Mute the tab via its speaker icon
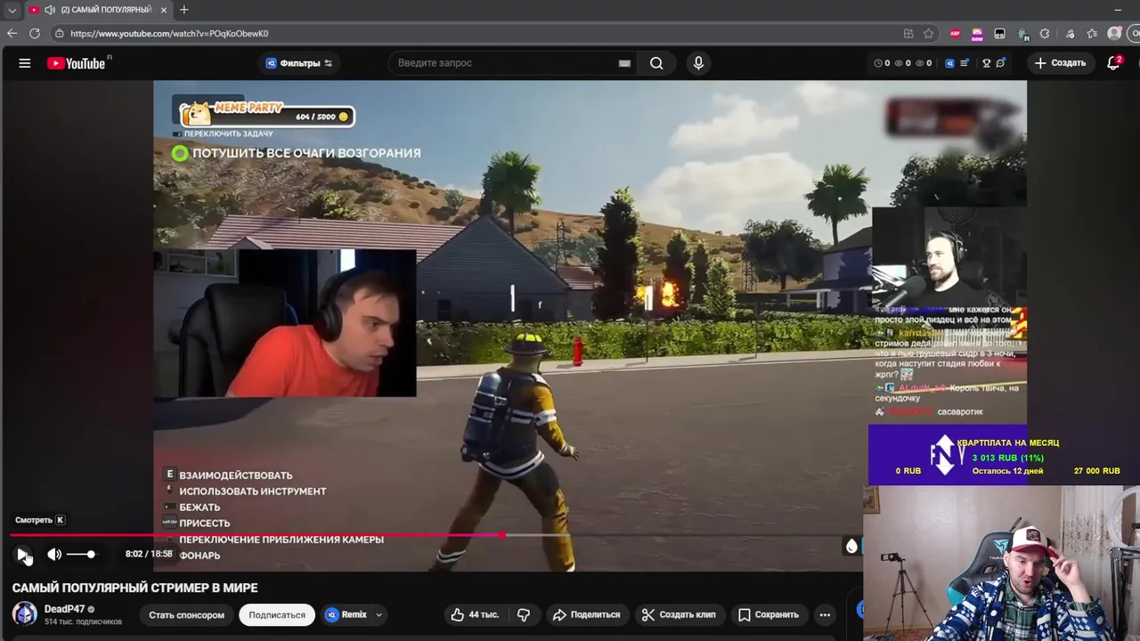The image size is (1140, 641). pos(50,10)
